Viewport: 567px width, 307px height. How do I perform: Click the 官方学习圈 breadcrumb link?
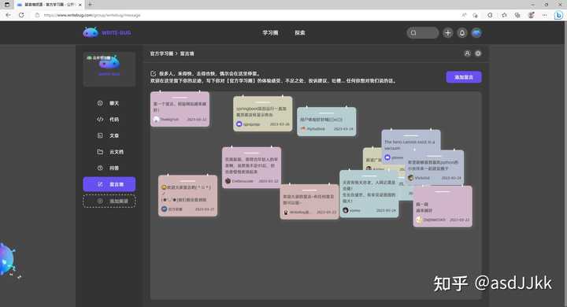click(161, 54)
